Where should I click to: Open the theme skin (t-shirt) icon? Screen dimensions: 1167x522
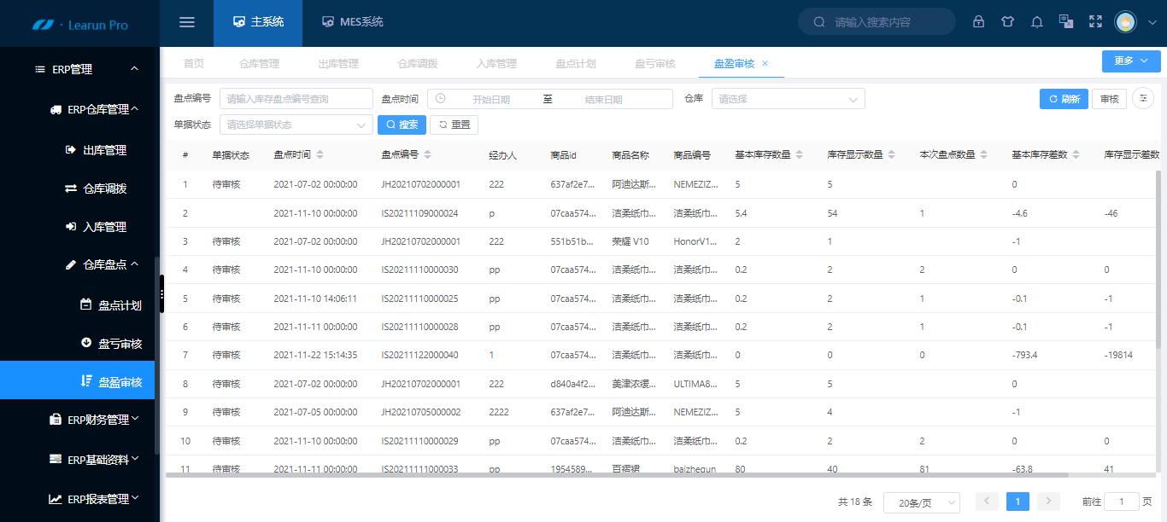coord(1007,22)
